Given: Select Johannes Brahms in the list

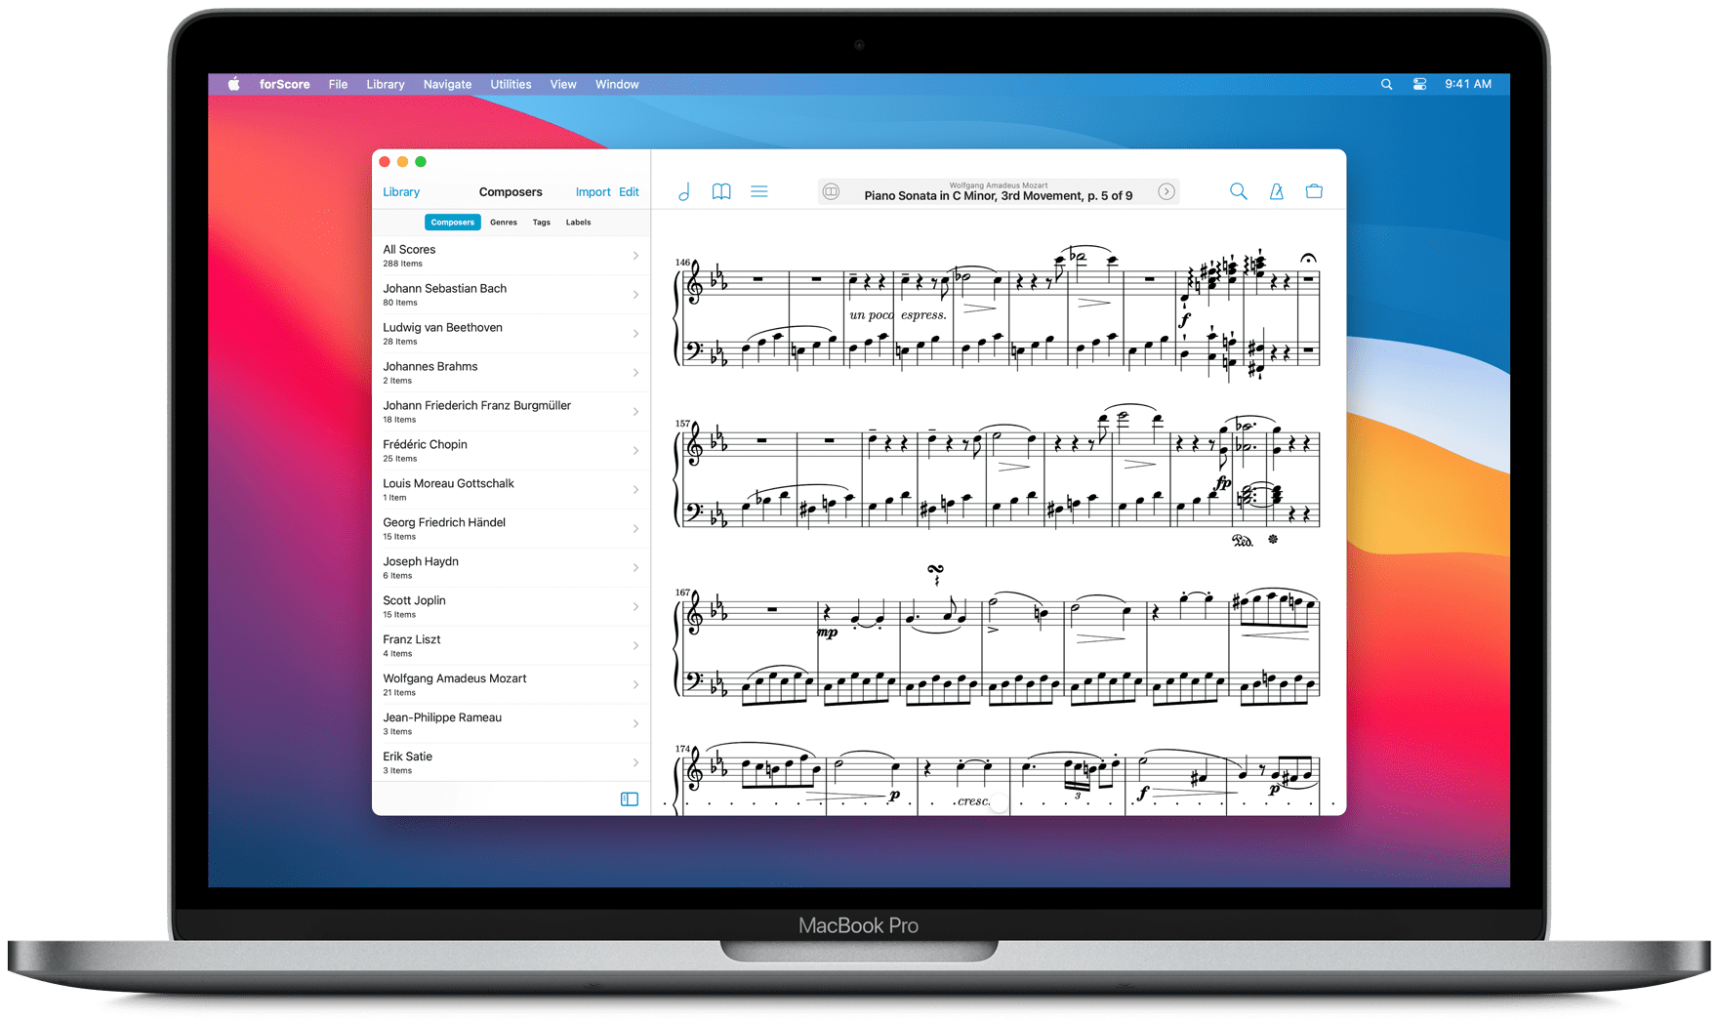Looking at the screenshot, I should click(511, 373).
